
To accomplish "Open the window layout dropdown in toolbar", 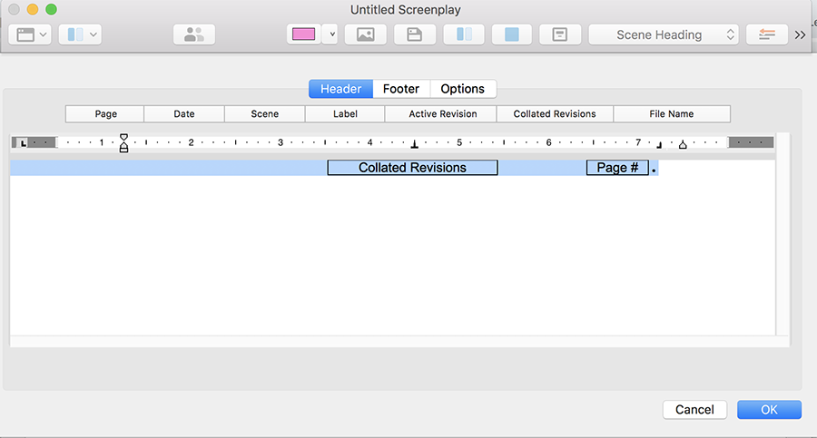I will pos(32,34).
